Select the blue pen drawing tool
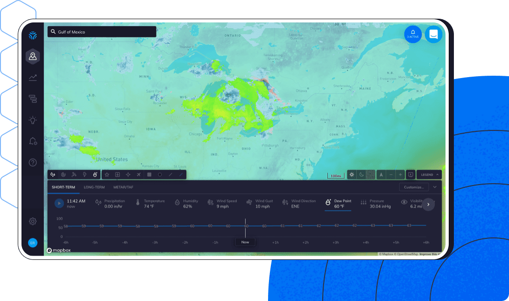This screenshot has width=509, height=301. [181, 175]
